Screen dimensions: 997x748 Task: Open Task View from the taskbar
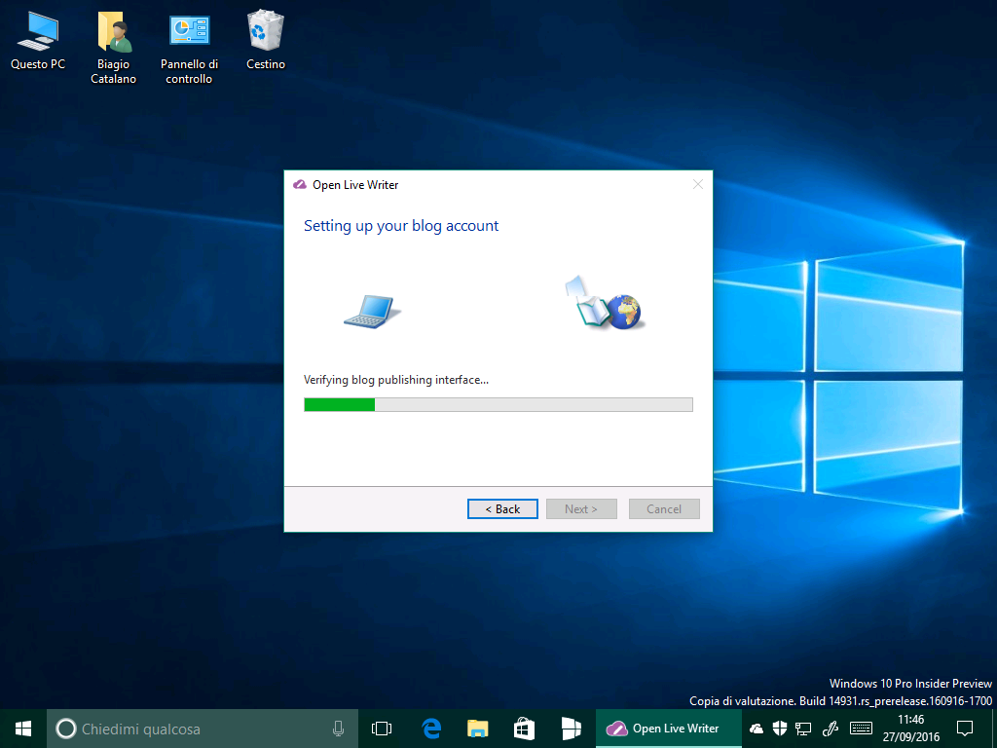click(x=382, y=729)
